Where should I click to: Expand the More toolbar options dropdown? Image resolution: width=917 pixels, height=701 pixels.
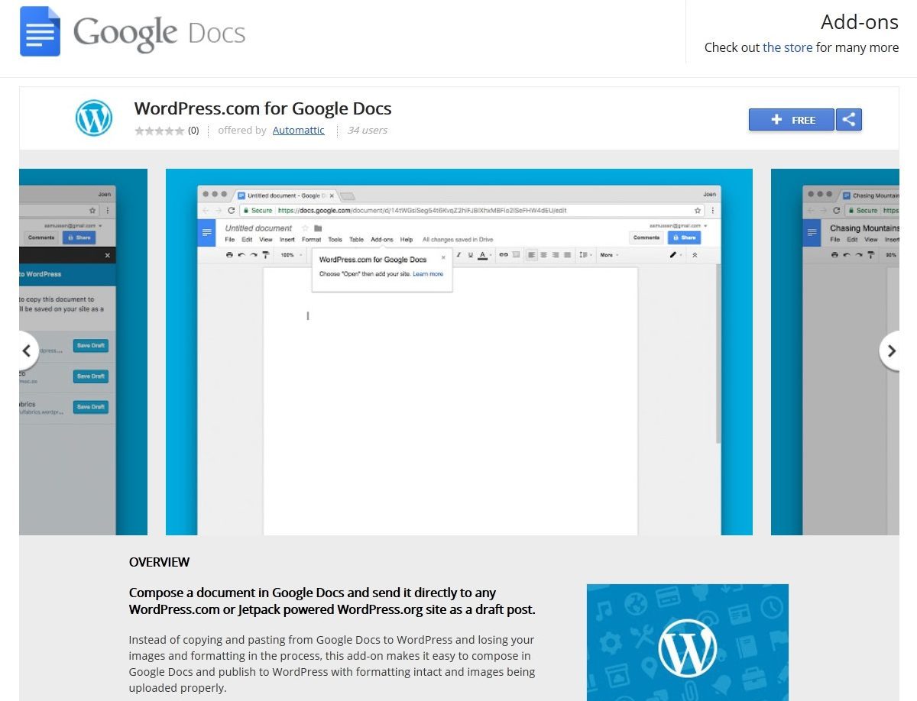click(x=607, y=254)
